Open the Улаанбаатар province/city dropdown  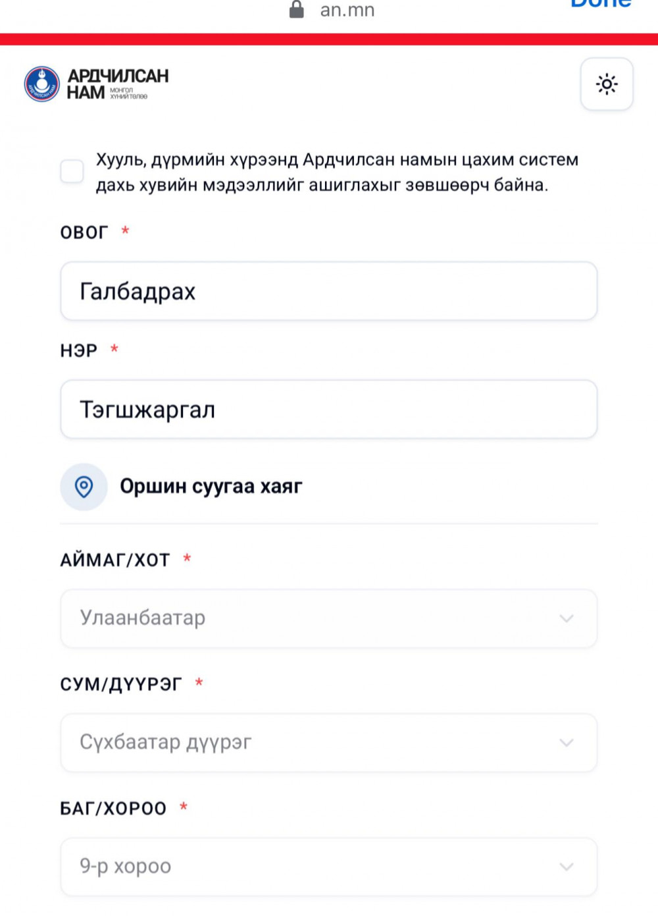328,618
